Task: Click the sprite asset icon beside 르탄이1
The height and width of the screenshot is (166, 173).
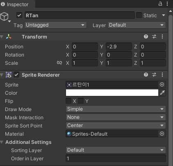Action: point(69,85)
